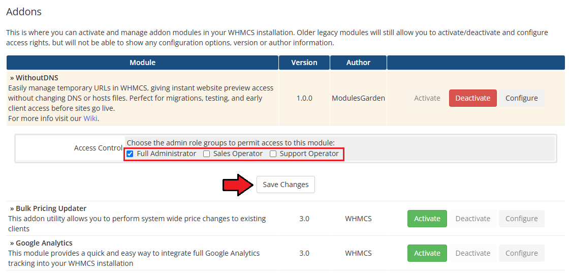The height and width of the screenshot is (273, 569).
Task: Enable the Sales Operator role checkbox
Action: click(x=206, y=154)
